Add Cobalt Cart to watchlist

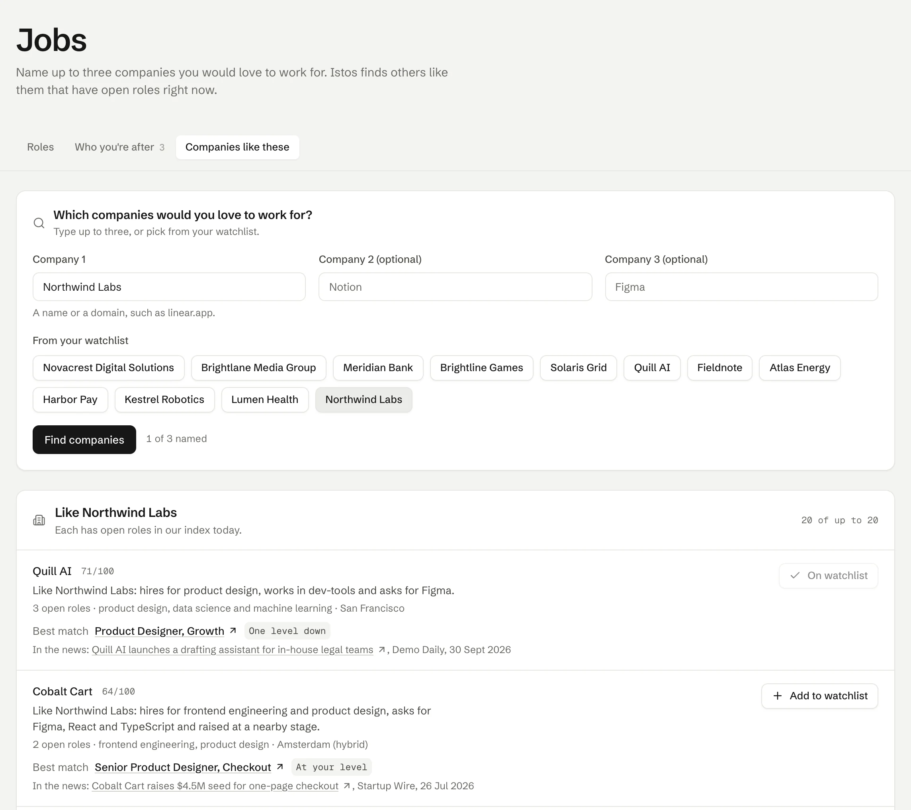pos(820,696)
